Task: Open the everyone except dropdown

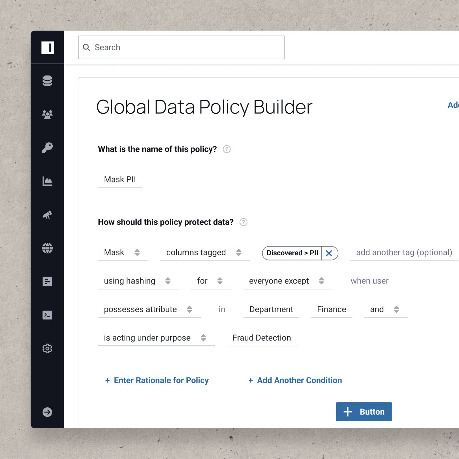Action: click(x=287, y=281)
